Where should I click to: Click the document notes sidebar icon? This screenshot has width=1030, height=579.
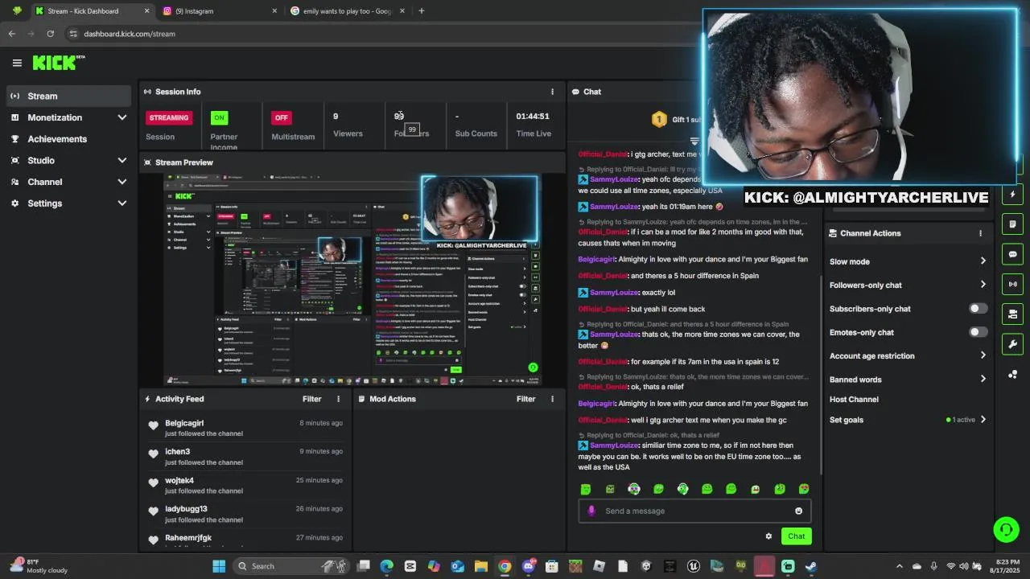1012,224
